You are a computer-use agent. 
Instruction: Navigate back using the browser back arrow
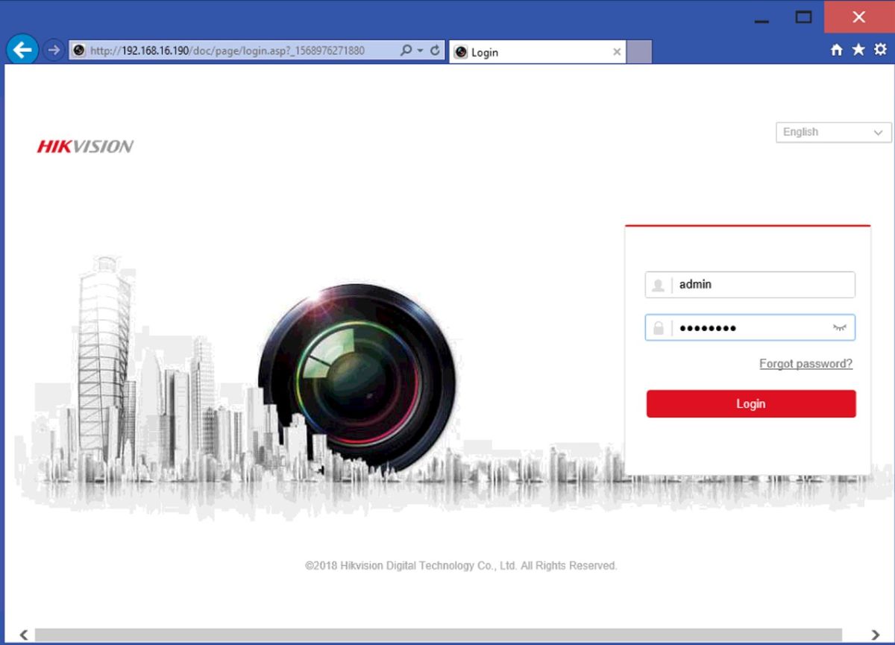pos(22,50)
